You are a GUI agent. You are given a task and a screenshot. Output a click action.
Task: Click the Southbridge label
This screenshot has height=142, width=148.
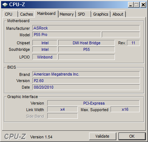pyautogui.click(x=19, y=49)
